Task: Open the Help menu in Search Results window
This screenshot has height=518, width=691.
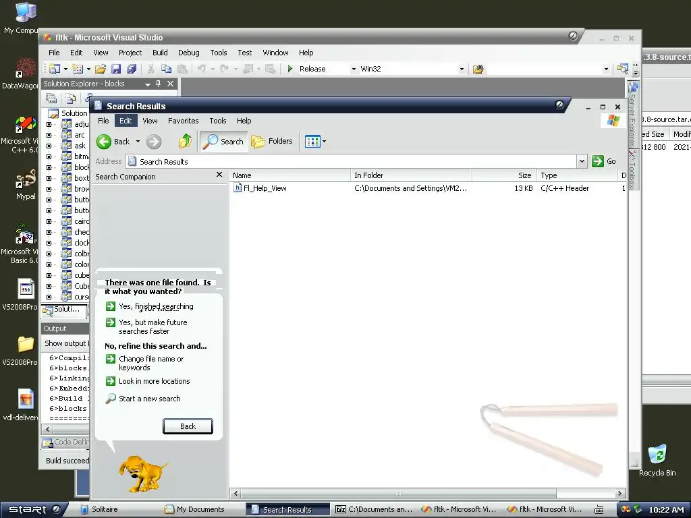Action: point(244,121)
